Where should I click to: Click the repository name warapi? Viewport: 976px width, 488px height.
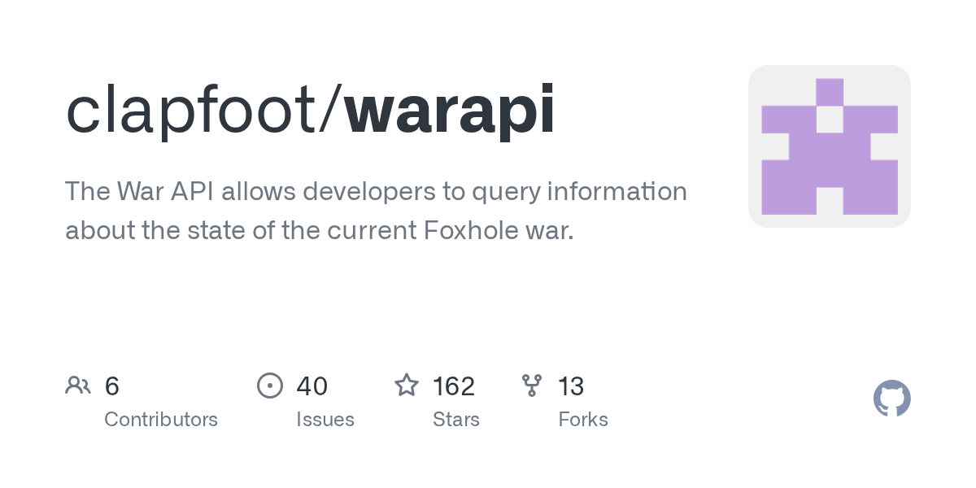coord(450,110)
